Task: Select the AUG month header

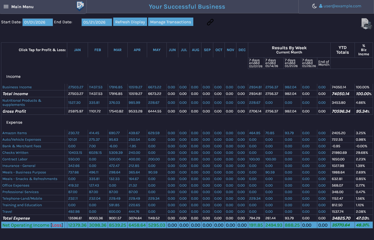Action: (195, 50)
